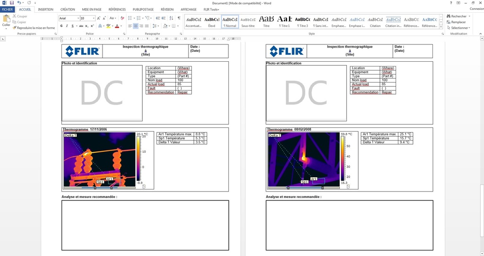
Task: Switch to the INSERTION tab
Action: coord(46,9)
